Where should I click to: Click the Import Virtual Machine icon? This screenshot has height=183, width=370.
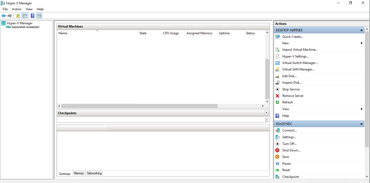tap(277, 50)
